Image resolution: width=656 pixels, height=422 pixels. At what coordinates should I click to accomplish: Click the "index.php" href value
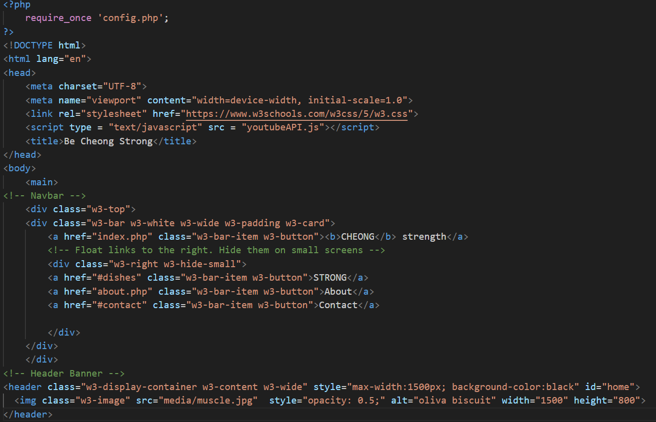pos(119,237)
